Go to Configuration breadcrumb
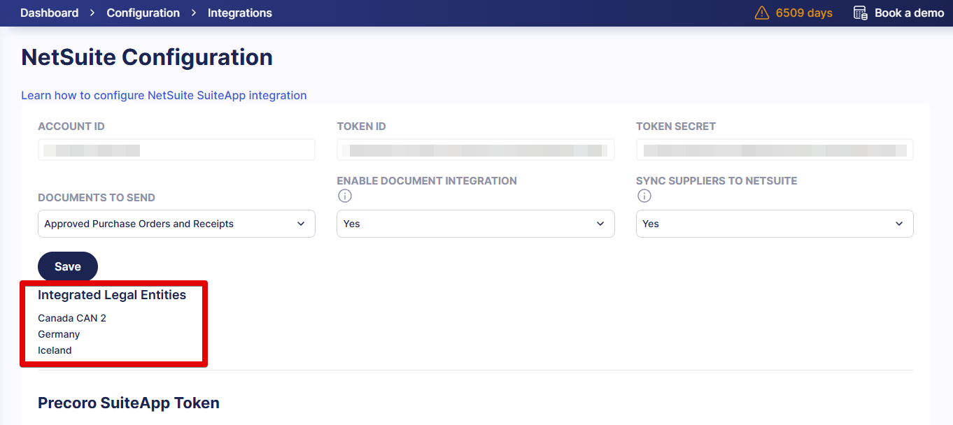 point(143,13)
